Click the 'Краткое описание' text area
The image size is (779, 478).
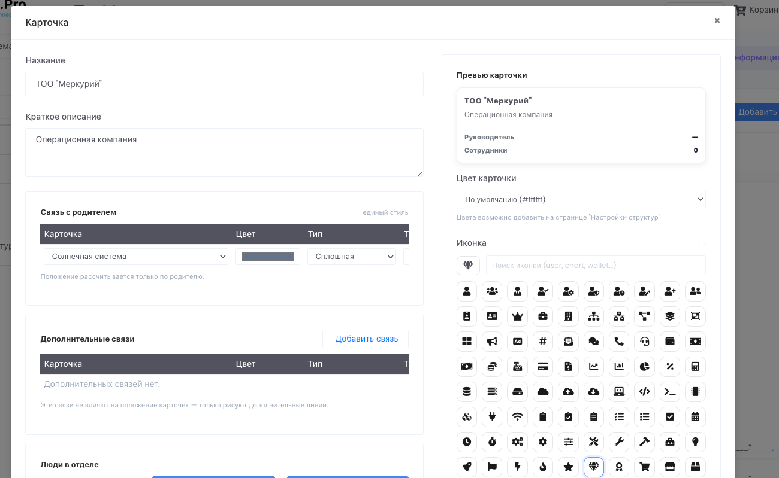[225, 153]
